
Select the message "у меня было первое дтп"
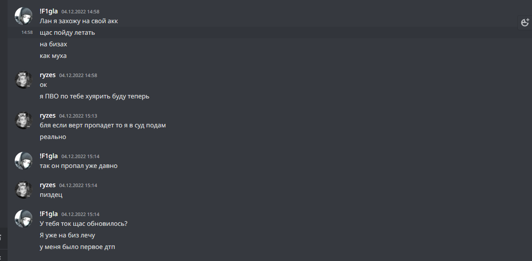[x=77, y=247]
